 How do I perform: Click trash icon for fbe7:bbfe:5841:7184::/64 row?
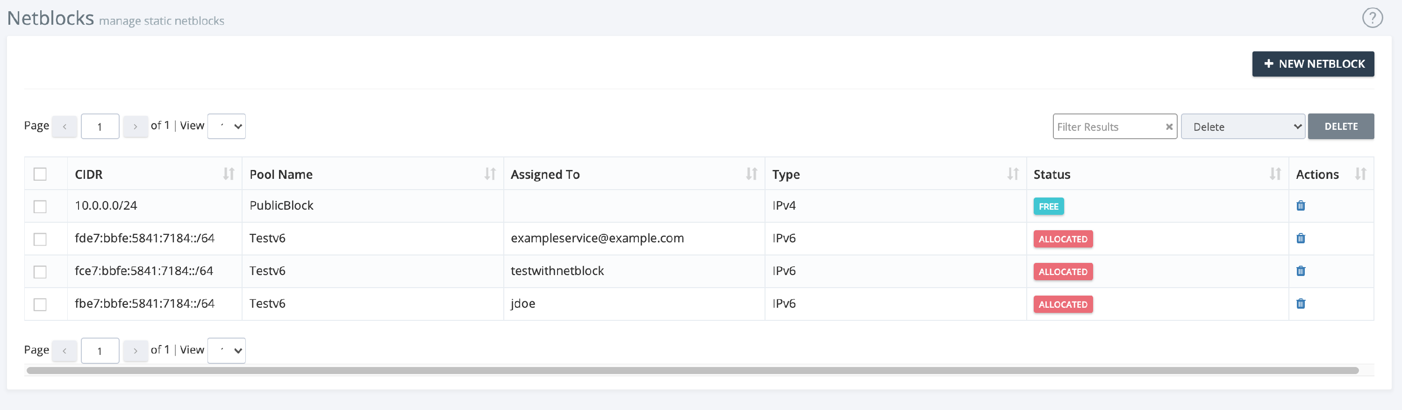pyautogui.click(x=1301, y=304)
